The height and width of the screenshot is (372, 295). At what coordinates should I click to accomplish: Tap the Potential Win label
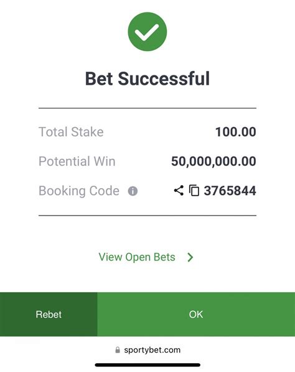click(77, 161)
